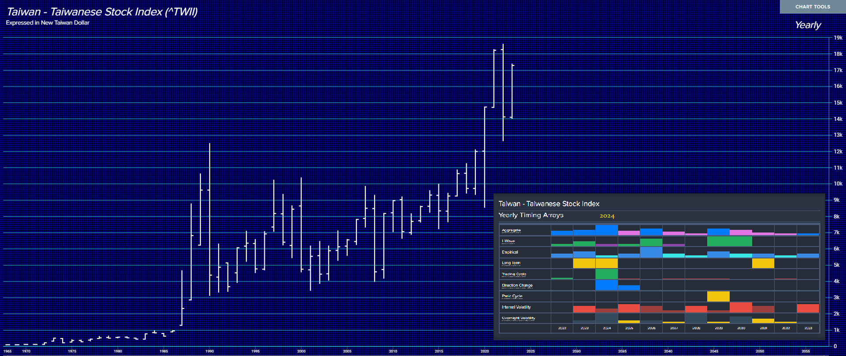Select the 2026 column label in timing array
Image resolution: width=846 pixels, height=356 pixels.
click(651, 328)
